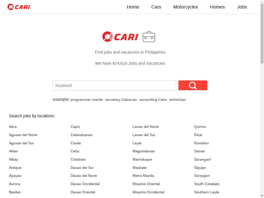Open the Home menu item

click(x=133, y=7)
